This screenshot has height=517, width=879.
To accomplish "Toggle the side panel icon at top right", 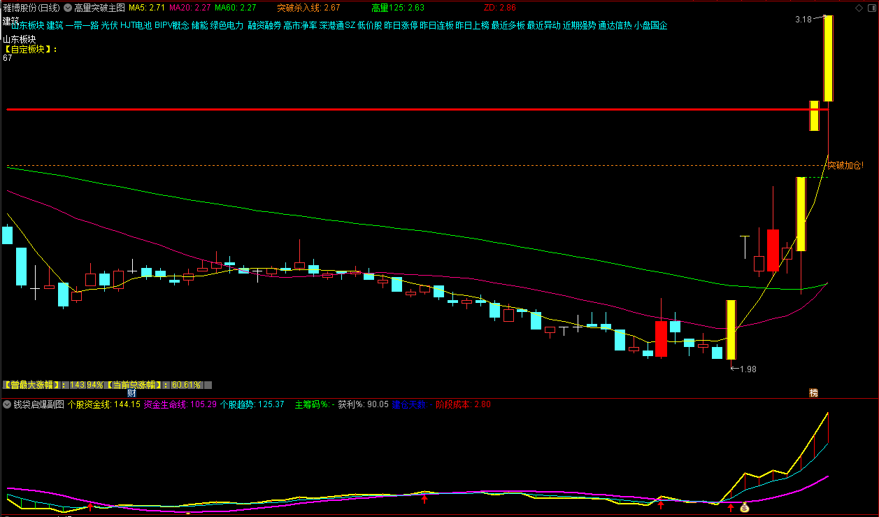I will point(871,8).
